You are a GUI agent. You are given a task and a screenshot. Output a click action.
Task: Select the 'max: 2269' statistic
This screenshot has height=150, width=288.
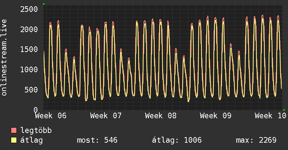(256, 140)
